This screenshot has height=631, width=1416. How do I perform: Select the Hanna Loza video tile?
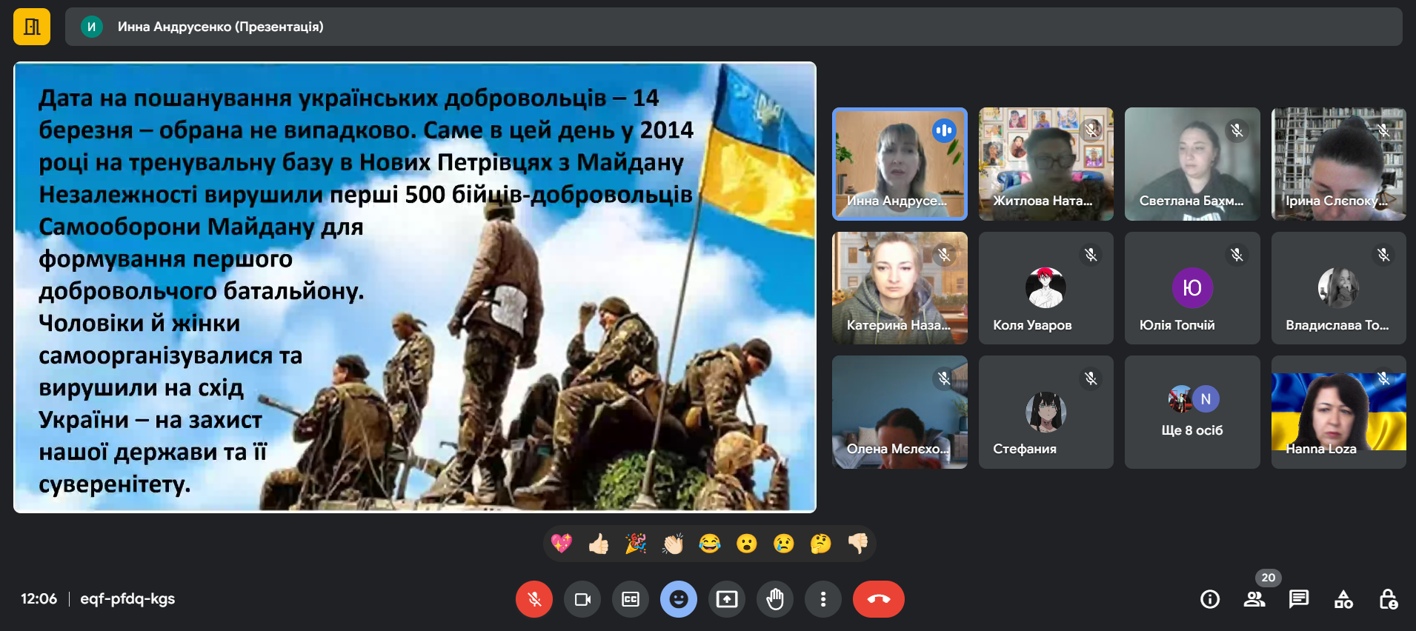[1338, 413]
